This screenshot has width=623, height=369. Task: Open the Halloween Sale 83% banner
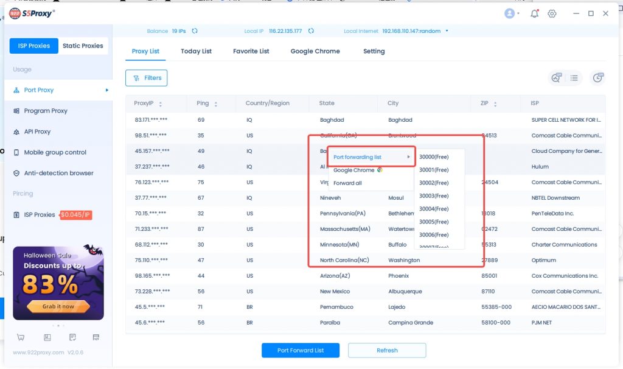(x=58, y=283)
